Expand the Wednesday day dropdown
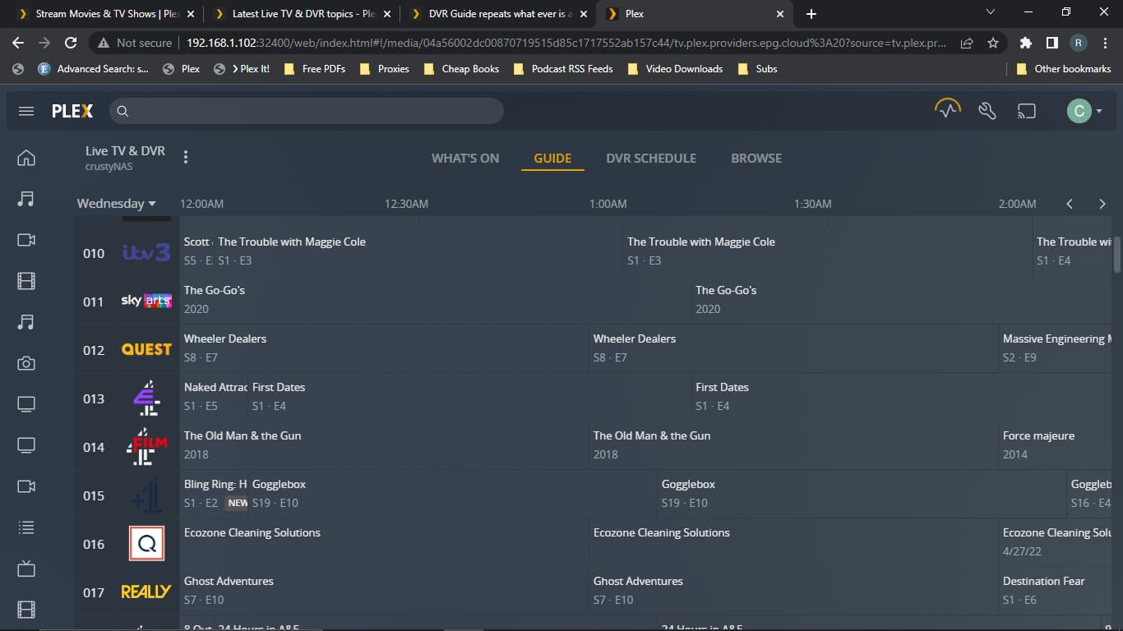Viewport: 1123px width, 631px height. (116, 204)
